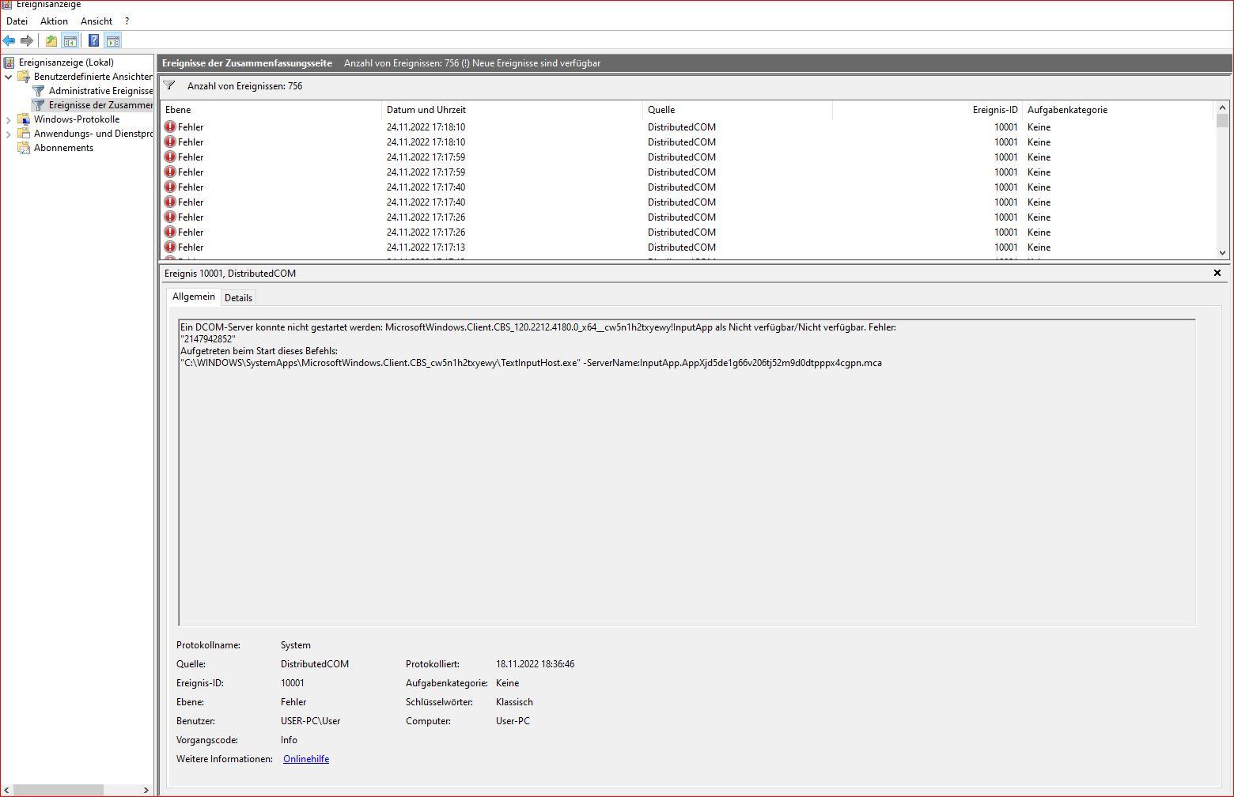Screen dimensions: 1234x797
Task: Close the event preview pane
Action: 1217,273
